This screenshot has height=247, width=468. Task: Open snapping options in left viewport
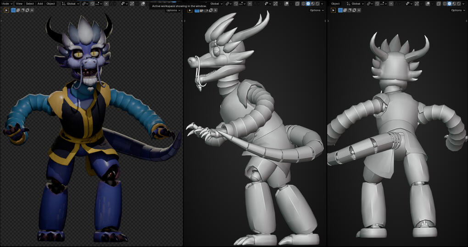99,4
